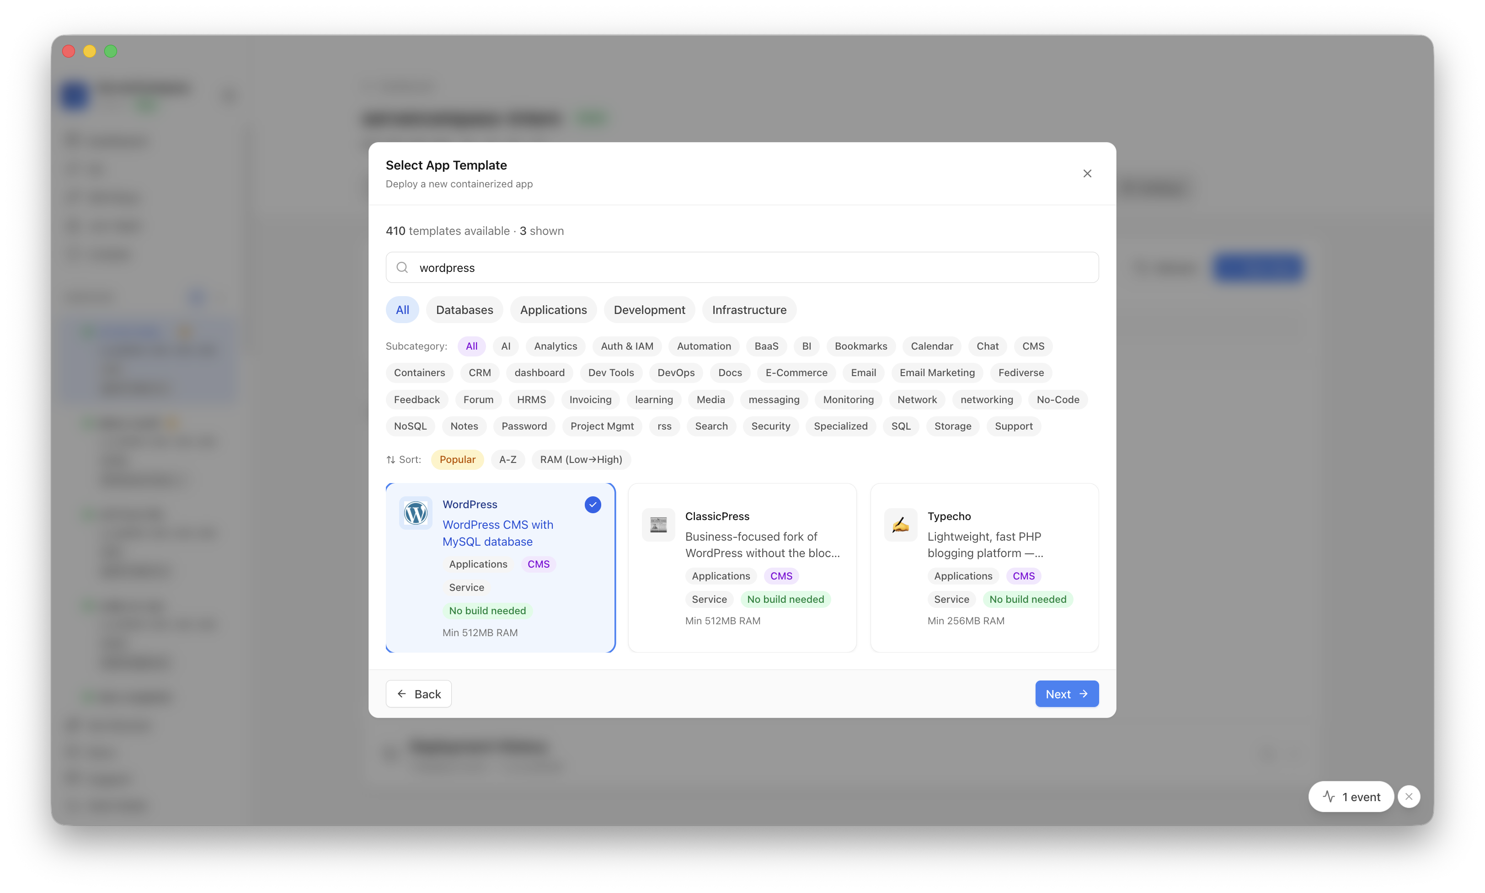Filter by Feedback subcategory
Screen dimensions: 1485x893
[x=417, y=399]
